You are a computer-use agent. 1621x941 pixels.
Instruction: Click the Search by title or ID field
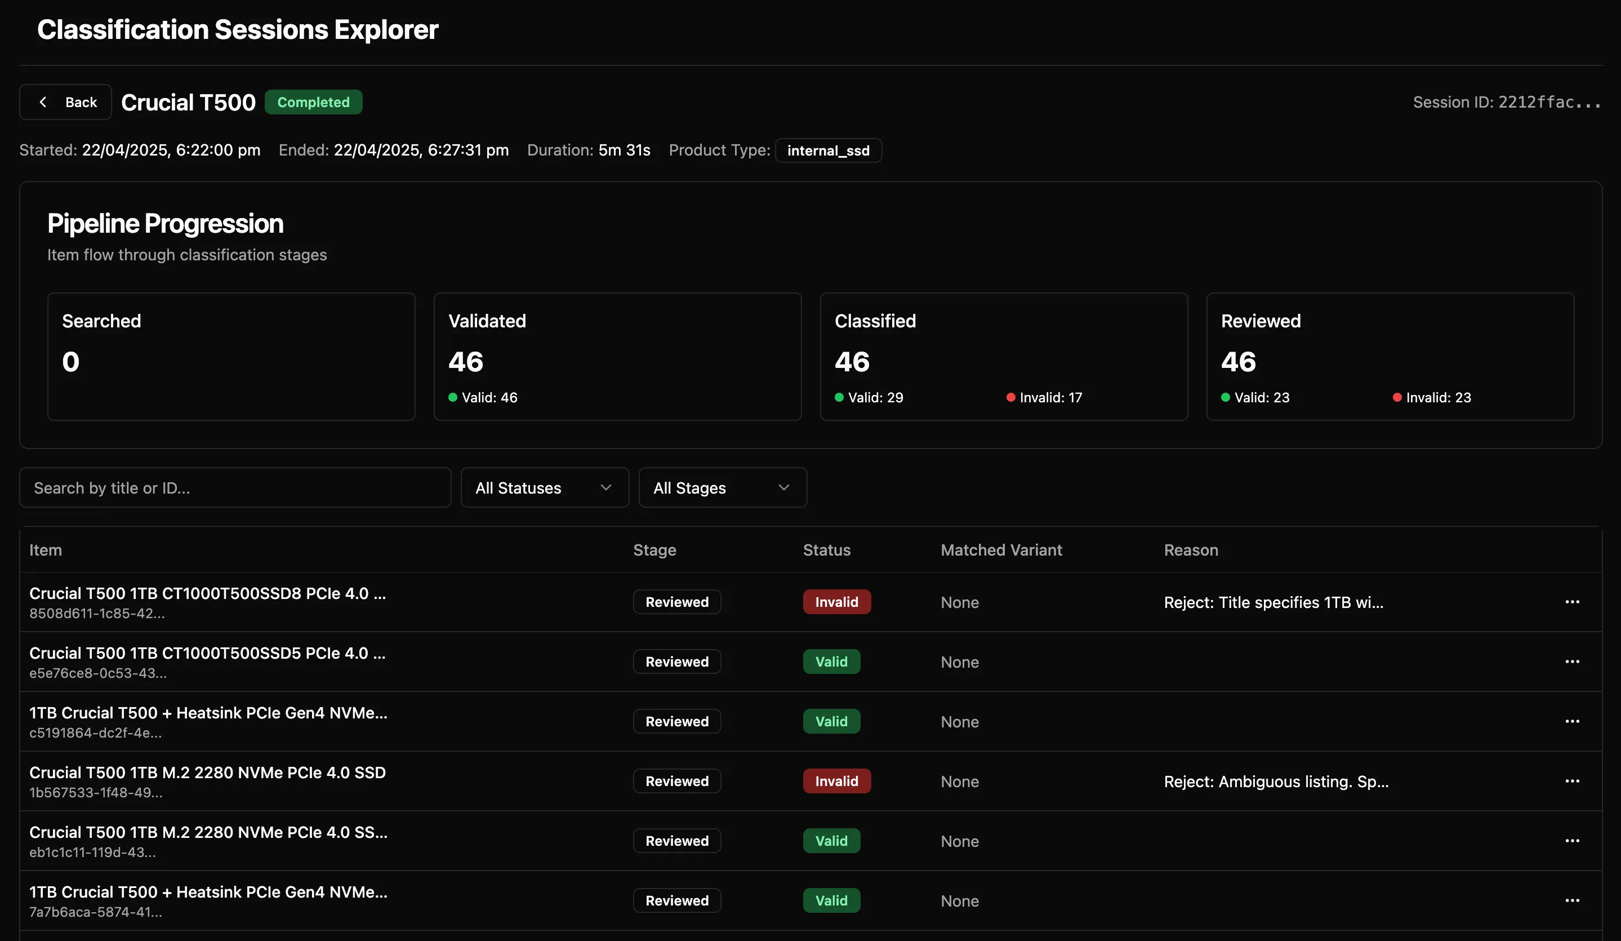[x=235, y=488]
